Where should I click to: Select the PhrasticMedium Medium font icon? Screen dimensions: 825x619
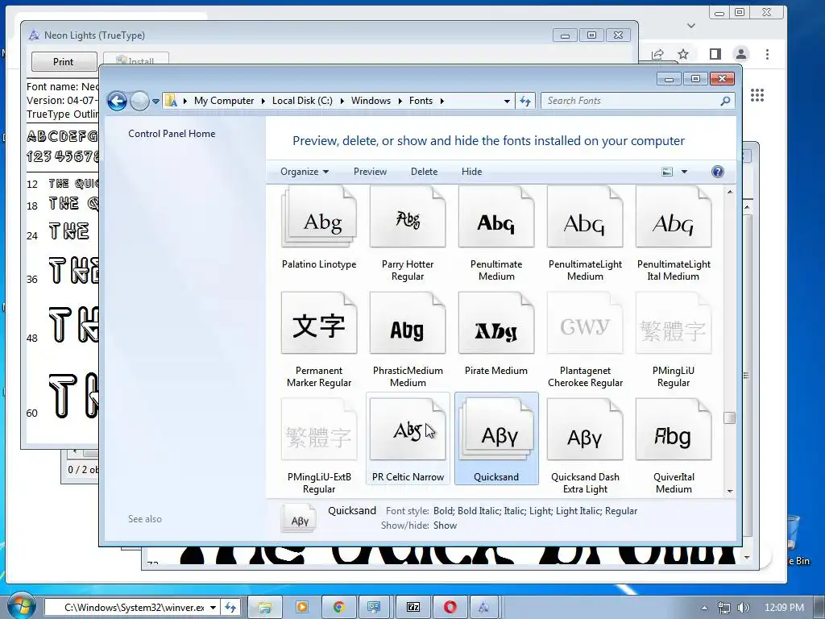[x=408, y=323]
